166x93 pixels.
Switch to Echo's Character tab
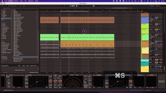pos(77,75)
